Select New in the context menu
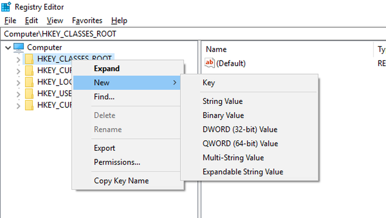The height and width of the screenshot is (218, 386). [x=127, y=82]
